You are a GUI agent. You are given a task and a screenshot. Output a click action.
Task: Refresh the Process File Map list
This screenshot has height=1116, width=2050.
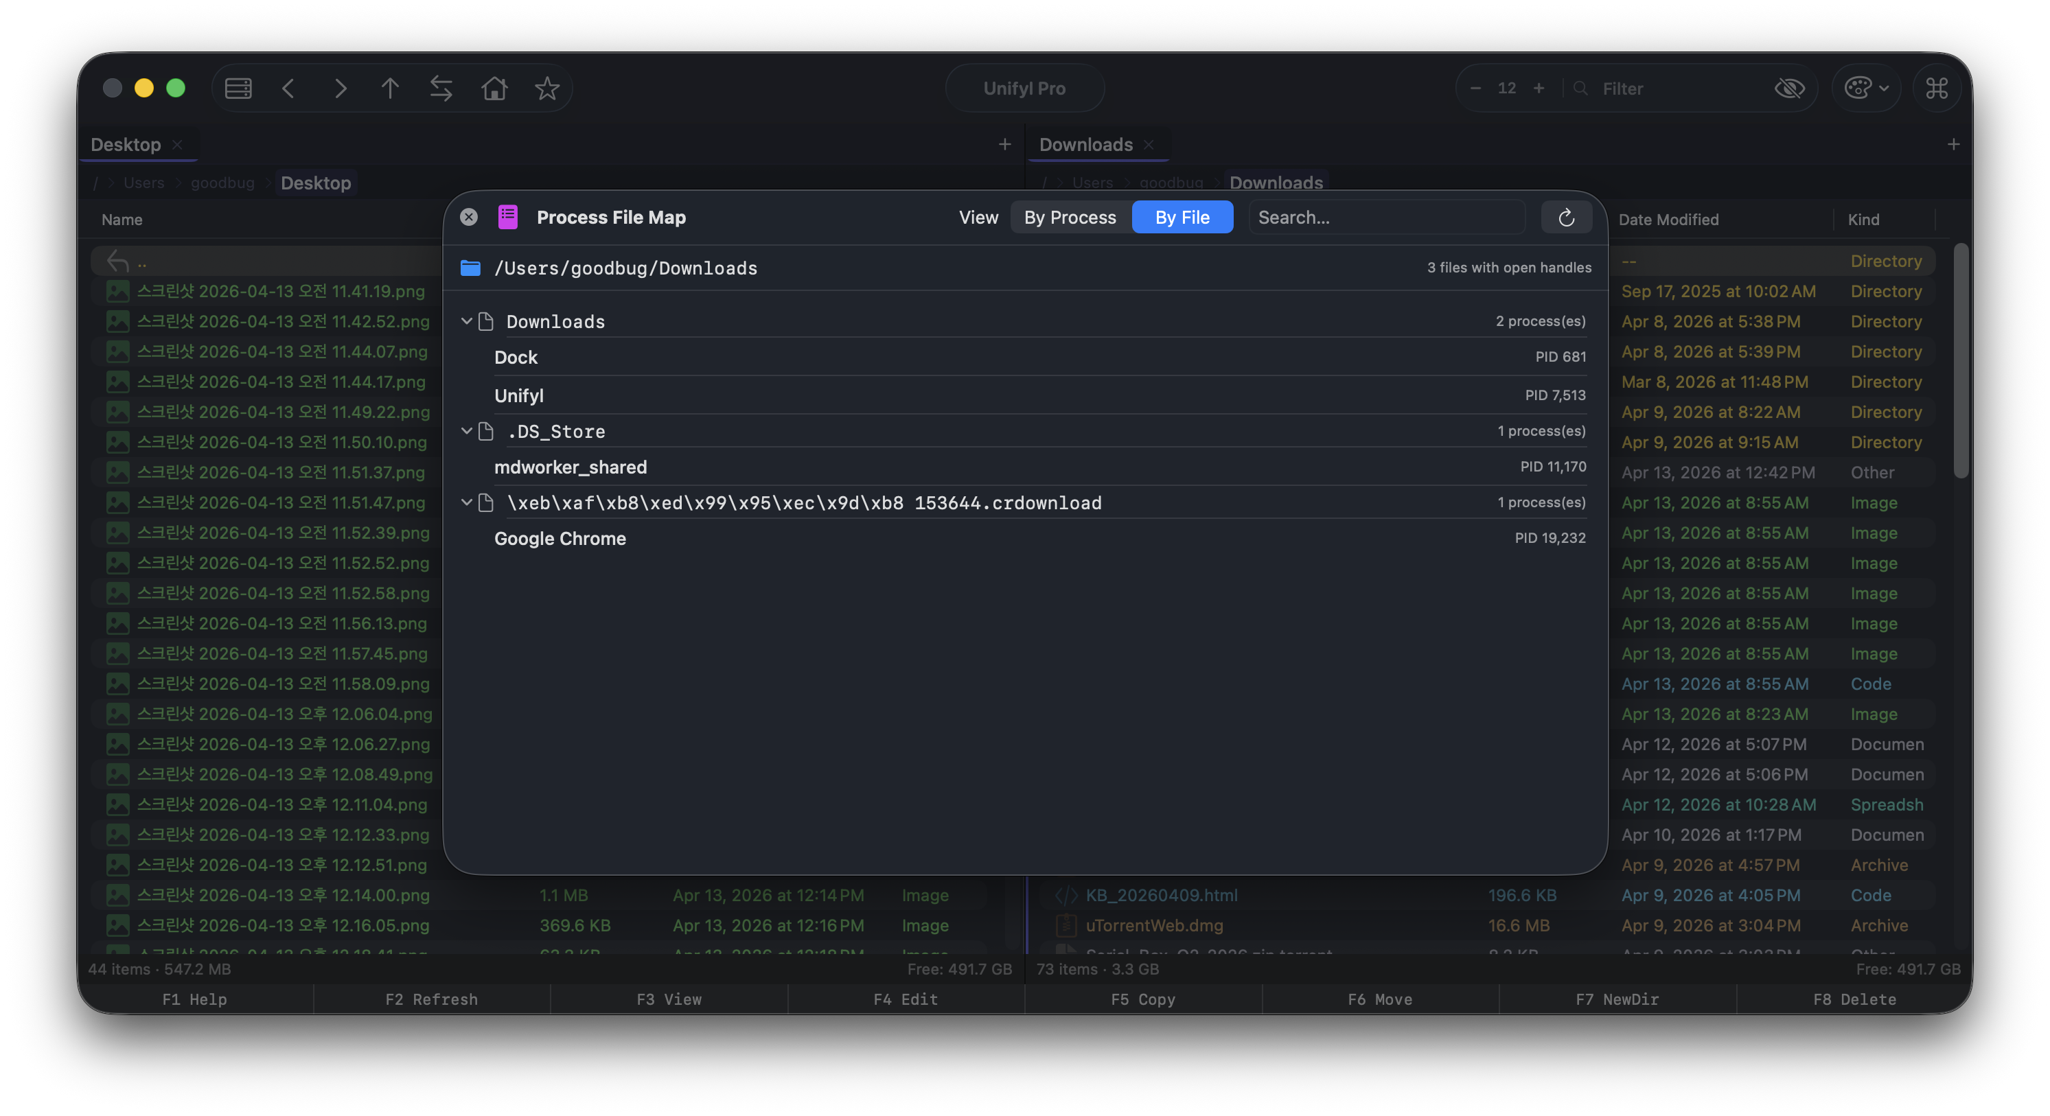[x=1565, y=217]
